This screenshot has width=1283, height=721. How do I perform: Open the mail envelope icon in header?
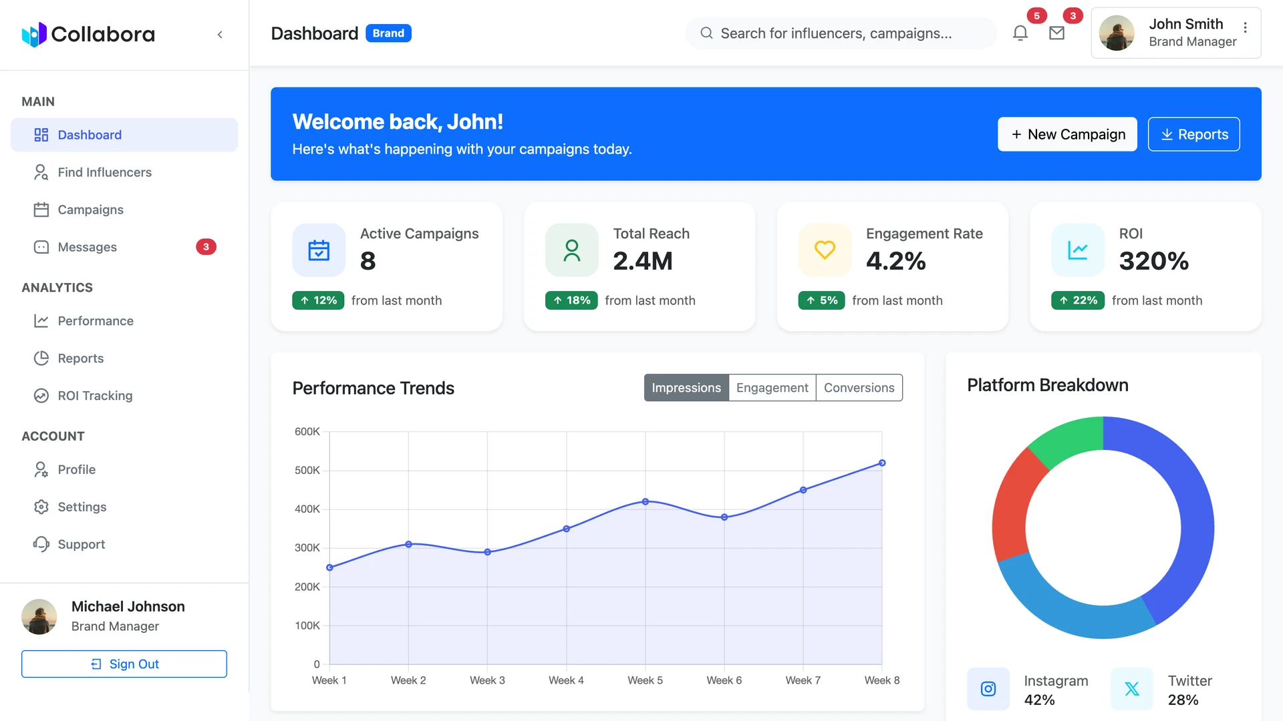1056,33
